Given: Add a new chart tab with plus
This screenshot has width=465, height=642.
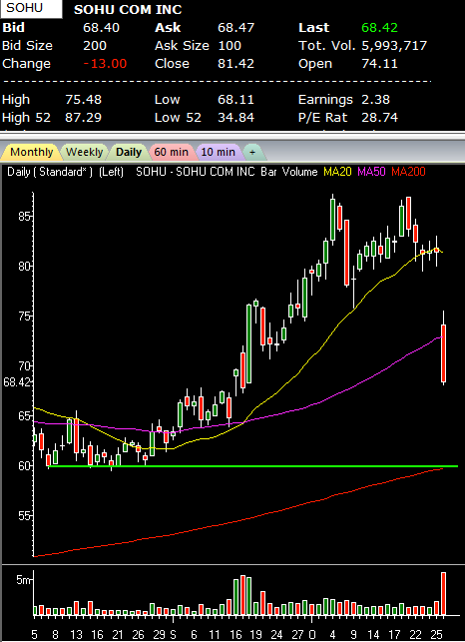Looking at the screenshot, I should 252,152.
